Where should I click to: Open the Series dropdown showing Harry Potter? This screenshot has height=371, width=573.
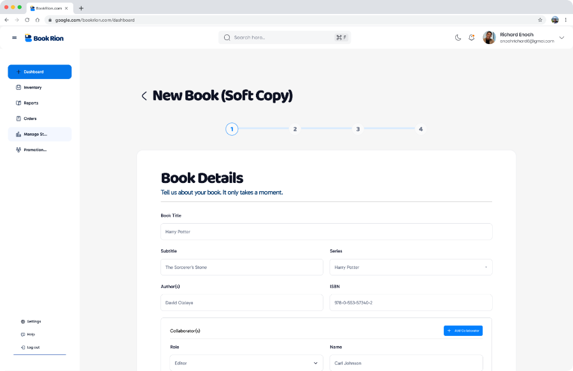tap(411, 267)
